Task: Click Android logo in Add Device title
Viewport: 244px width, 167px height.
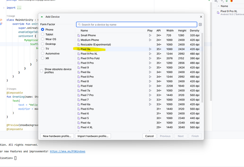Action: [42, 17]
